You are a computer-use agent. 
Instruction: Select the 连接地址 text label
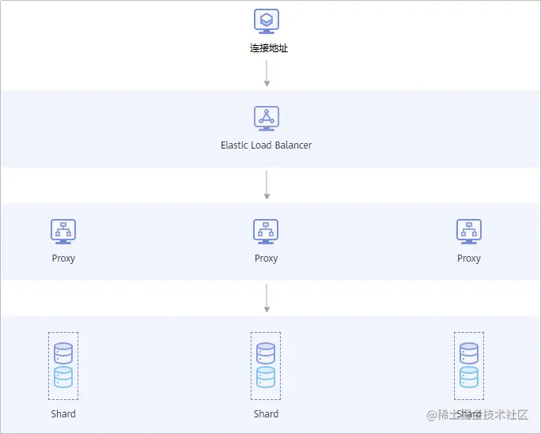click(268, 48)
